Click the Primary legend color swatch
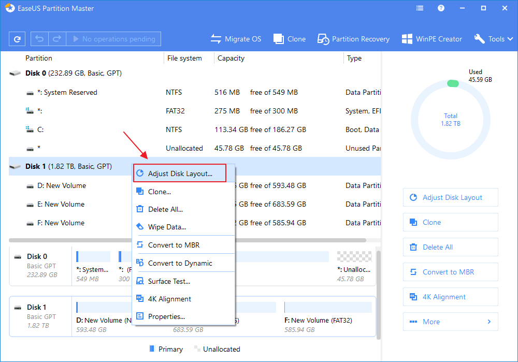 (x=152, y=349)
